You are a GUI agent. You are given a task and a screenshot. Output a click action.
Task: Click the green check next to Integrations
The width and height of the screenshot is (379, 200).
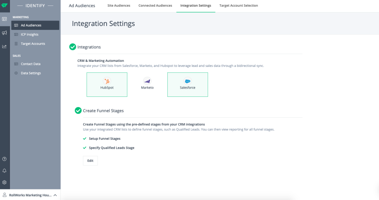click(x=73, y=47)
